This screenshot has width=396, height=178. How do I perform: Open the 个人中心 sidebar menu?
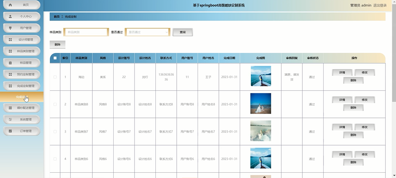pyautogui.click(x=22, y=16)
